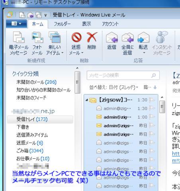The height and width of the screenshot is (191, 180).
Task: Open the 転送 forward dropdown arrow
Action: pyautogui.click(x=144, y=53)
